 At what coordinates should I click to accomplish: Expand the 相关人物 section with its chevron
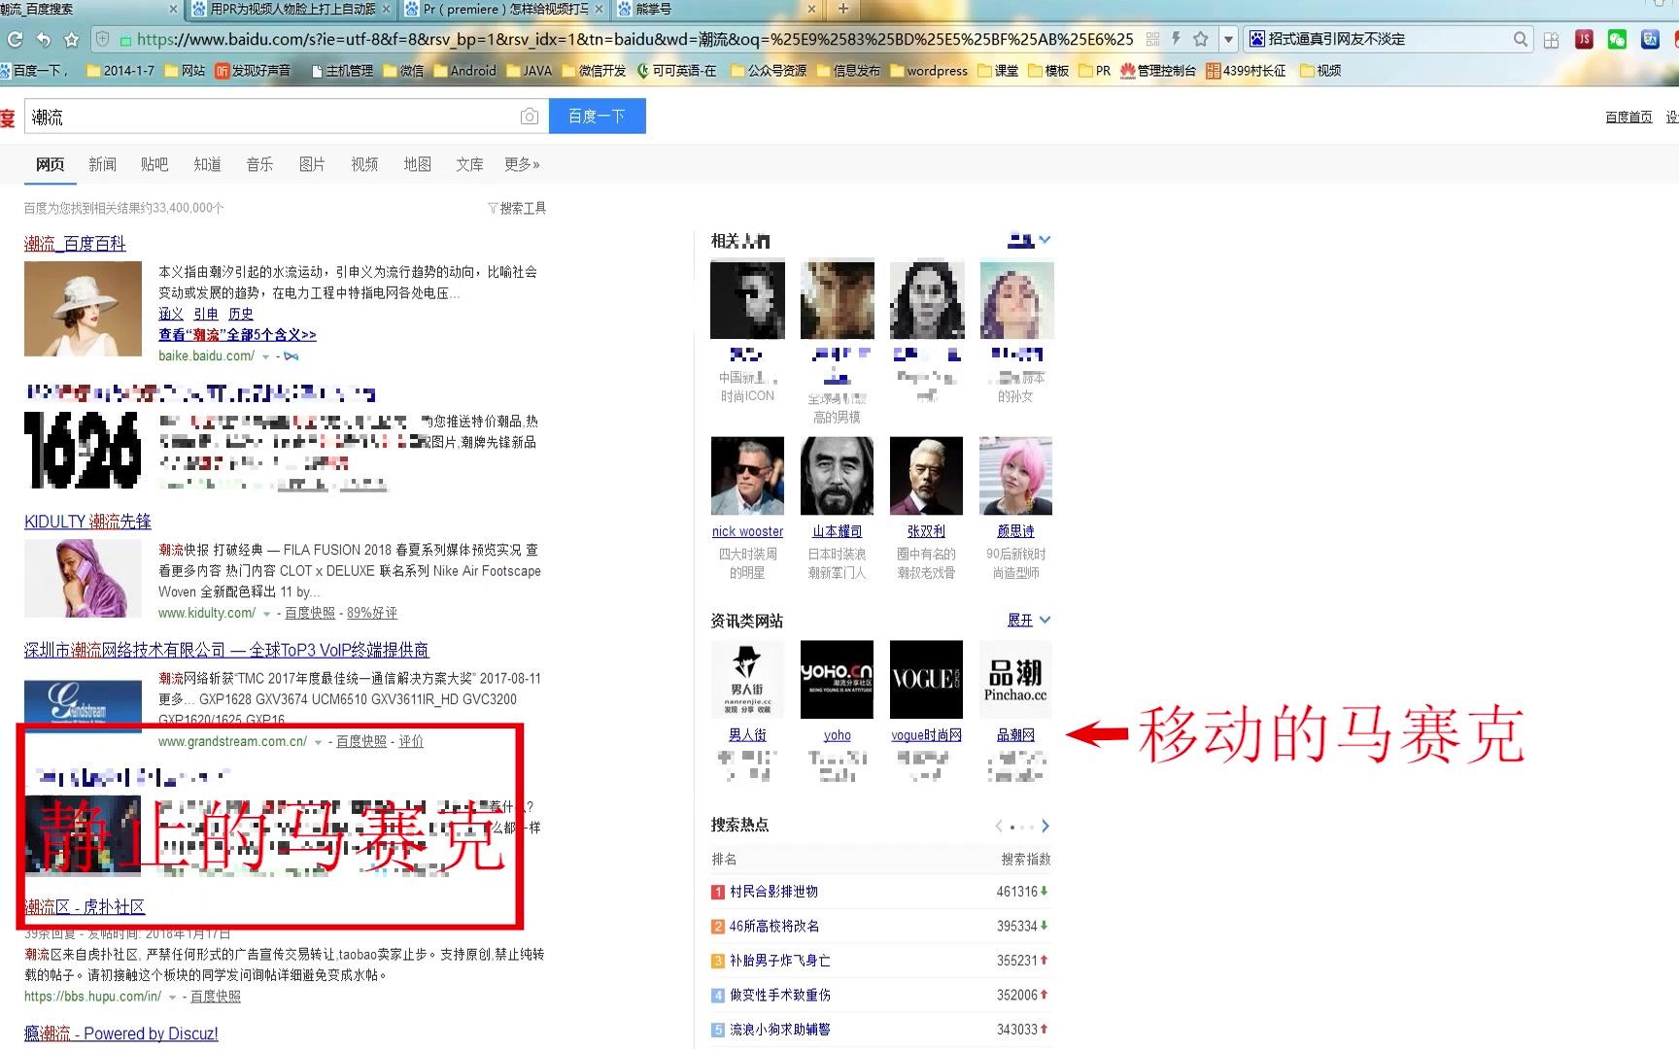click(x=1045, y=240)
